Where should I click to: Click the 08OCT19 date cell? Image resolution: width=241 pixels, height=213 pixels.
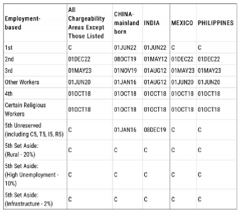coord(125,59)
